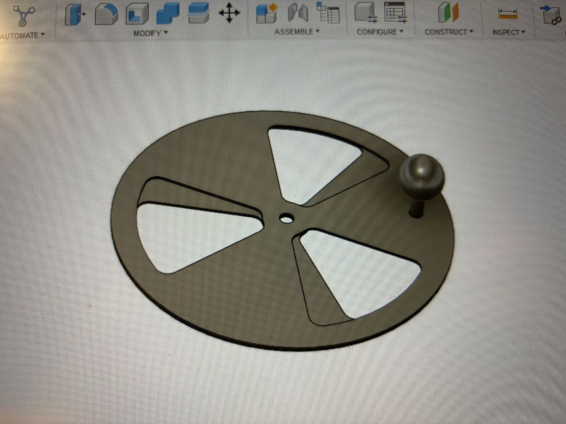Open the INSPECT dropdown menu

(508, 33)
